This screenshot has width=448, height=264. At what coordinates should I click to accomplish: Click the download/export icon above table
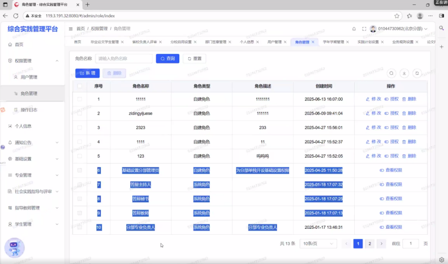[x=404, y=73]
